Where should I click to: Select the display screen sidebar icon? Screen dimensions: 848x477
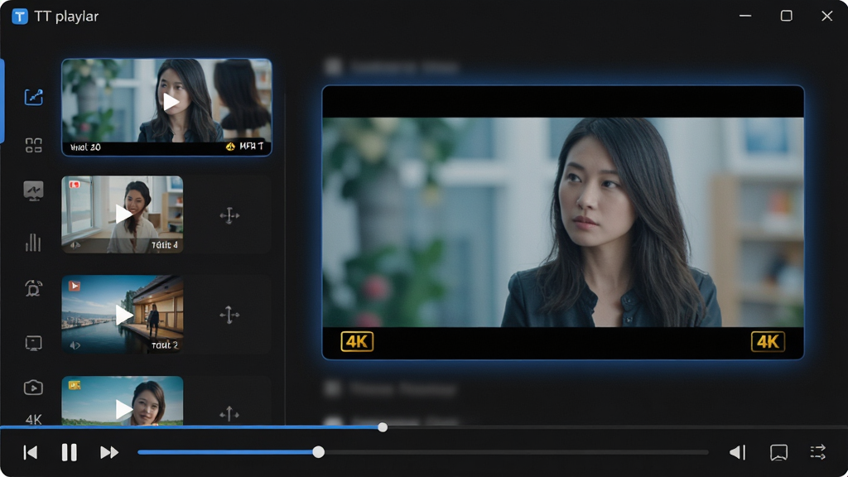click(33, 343)
